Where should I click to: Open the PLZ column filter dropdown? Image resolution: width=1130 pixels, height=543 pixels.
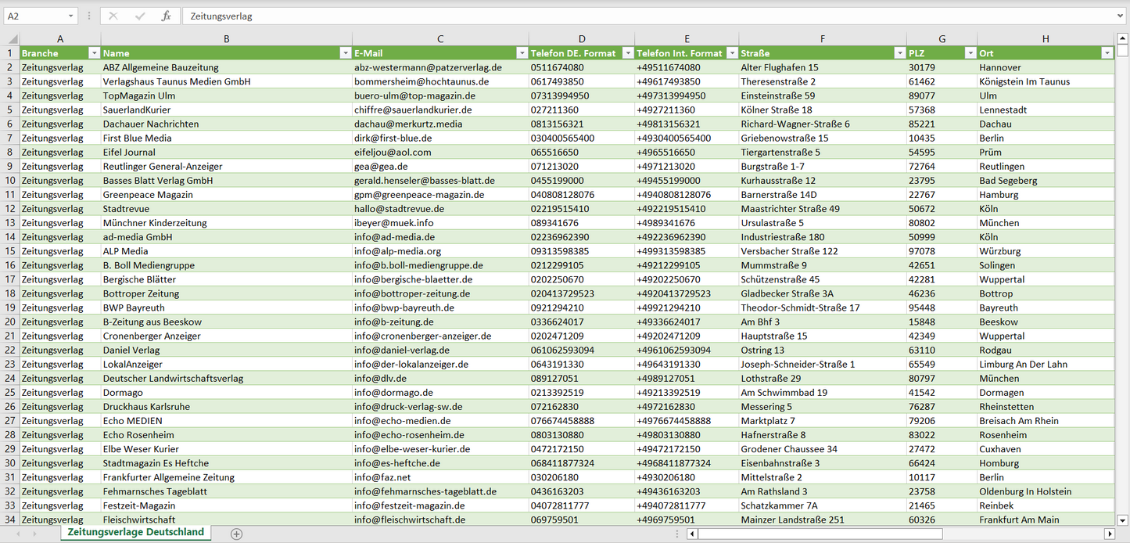pyautogui.click(x=970, y=53)
